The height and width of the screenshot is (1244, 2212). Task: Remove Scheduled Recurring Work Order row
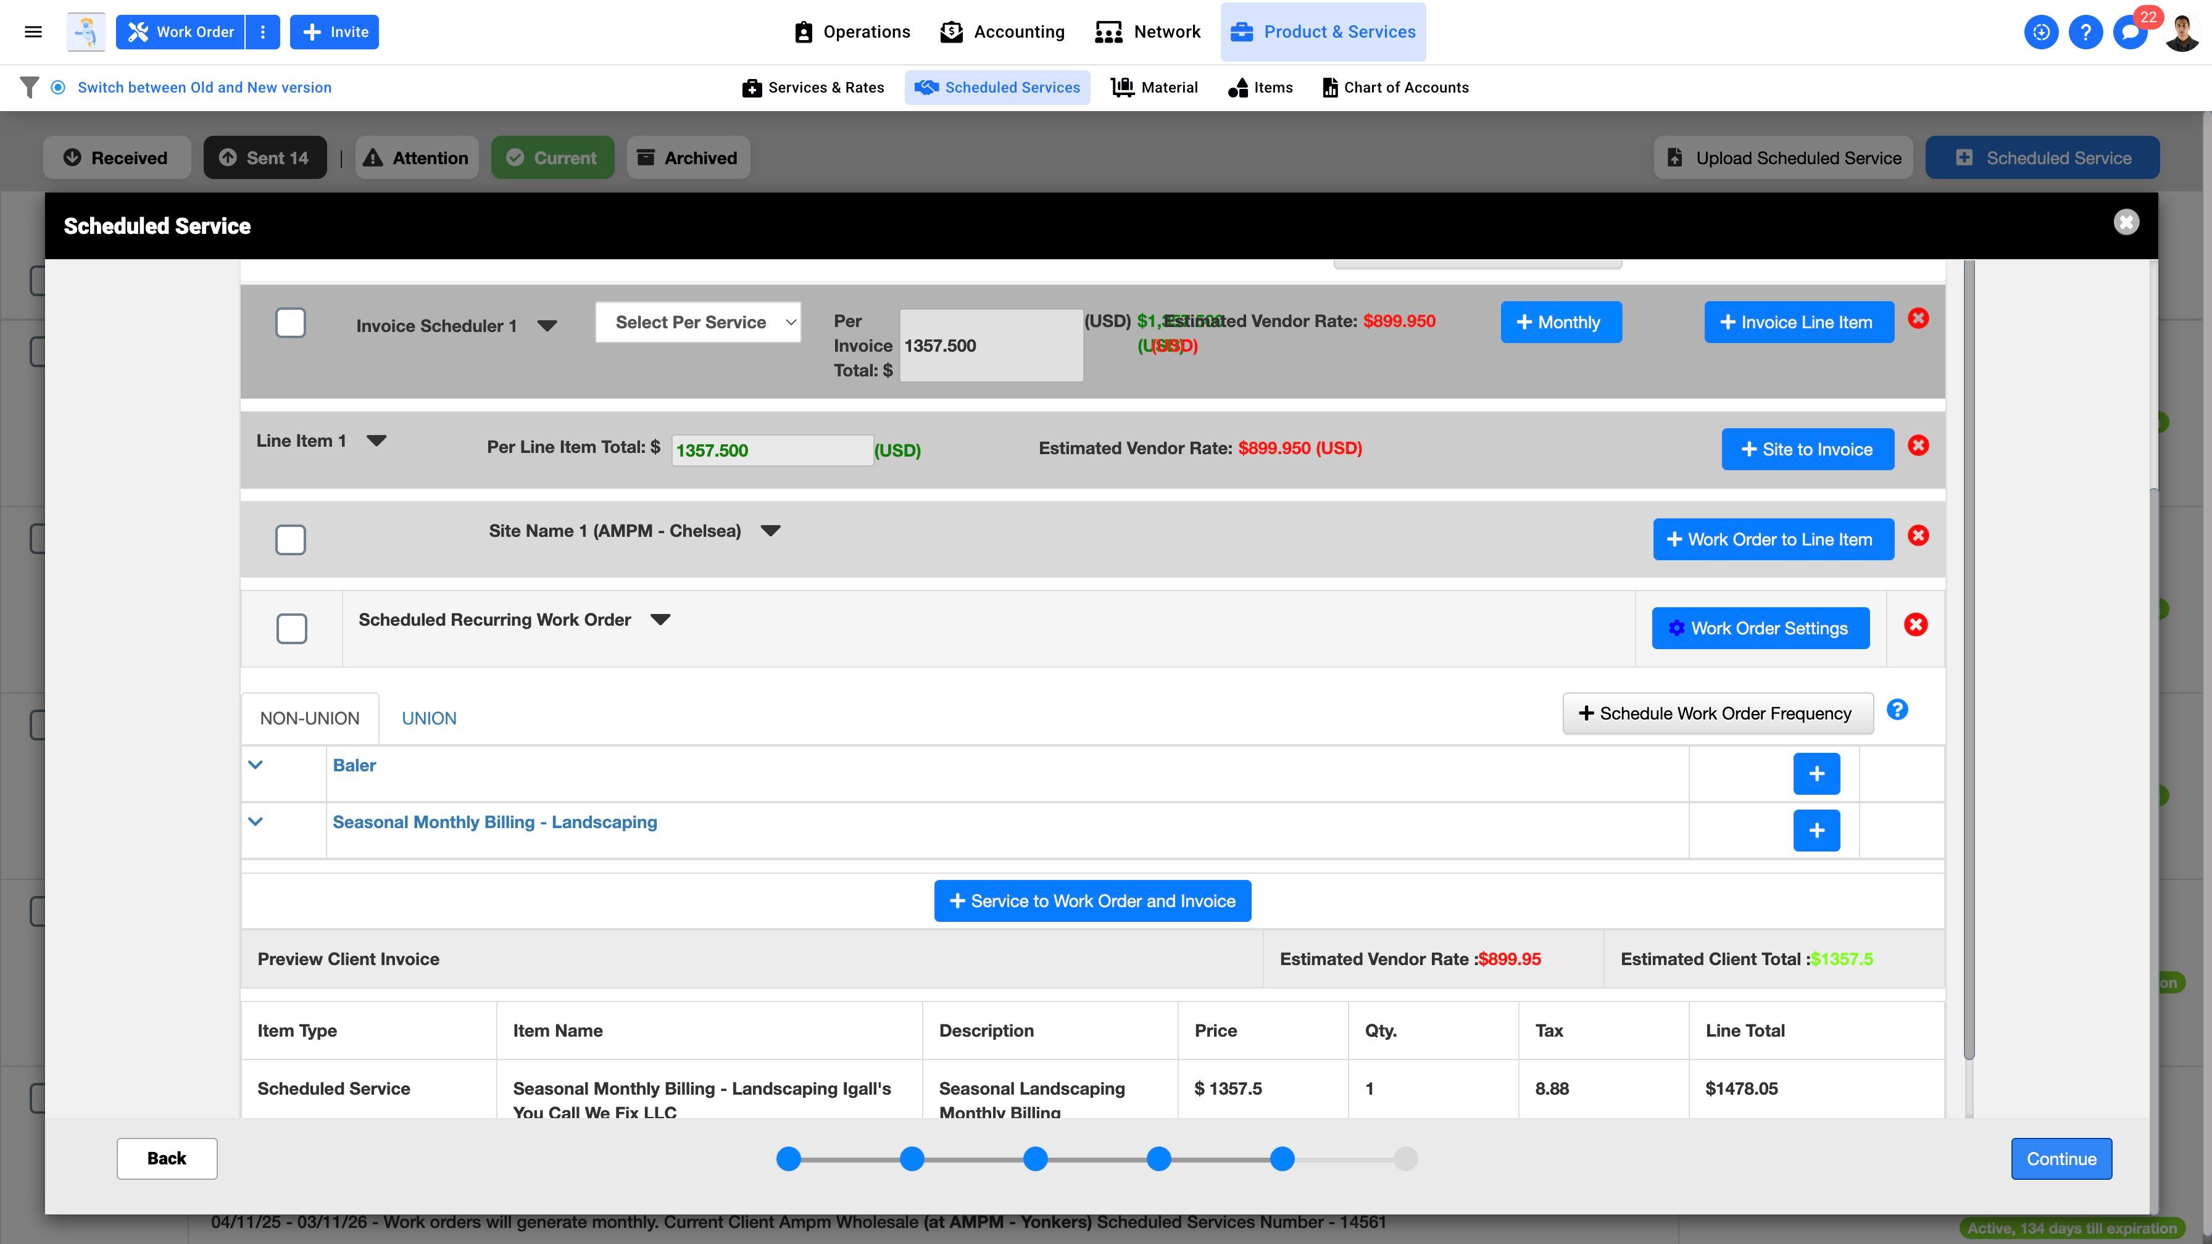tap(1915, 625)
